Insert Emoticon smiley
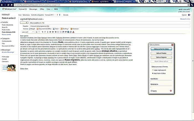The image size is (194, 121). (x=75, y=29)
